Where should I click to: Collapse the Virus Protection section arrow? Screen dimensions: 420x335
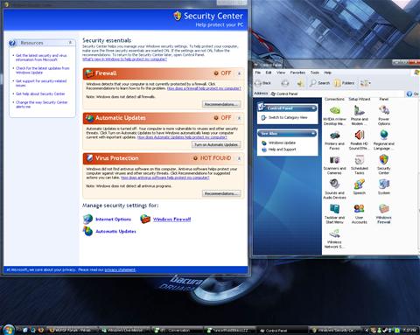click(239, 158)
